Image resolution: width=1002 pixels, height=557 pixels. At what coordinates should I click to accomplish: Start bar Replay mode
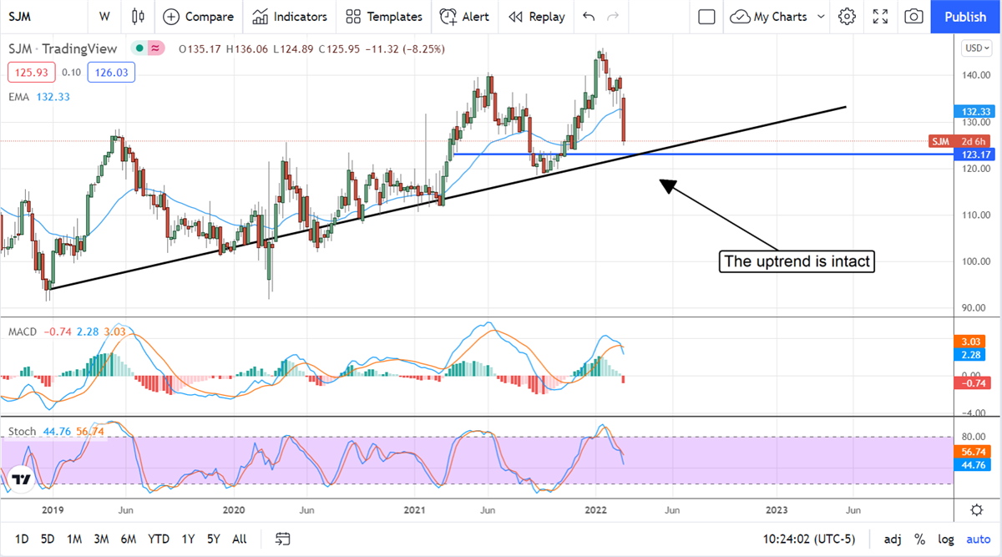(x=536, y=17)
